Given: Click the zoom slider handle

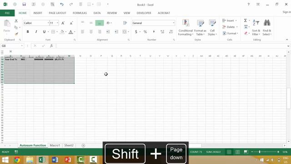Looking at the screenshot, I should tap(260, 152).
